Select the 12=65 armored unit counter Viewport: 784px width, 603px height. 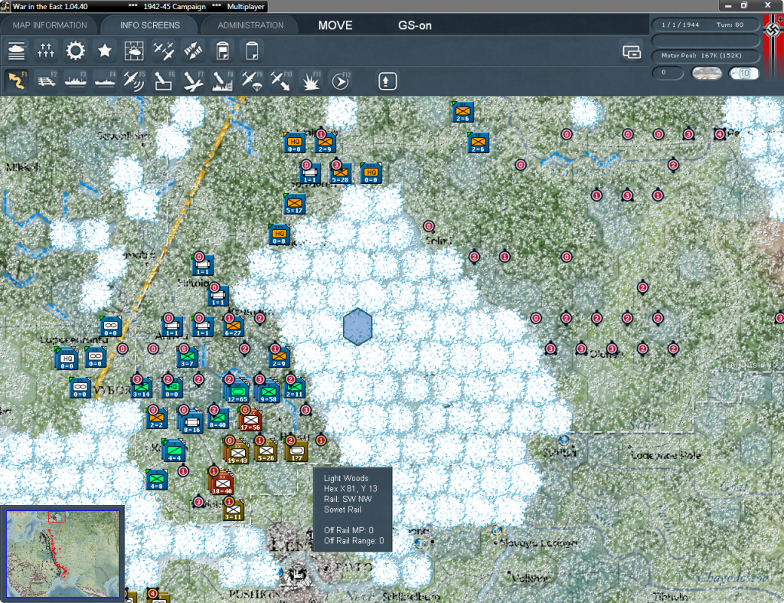[237, 392]
